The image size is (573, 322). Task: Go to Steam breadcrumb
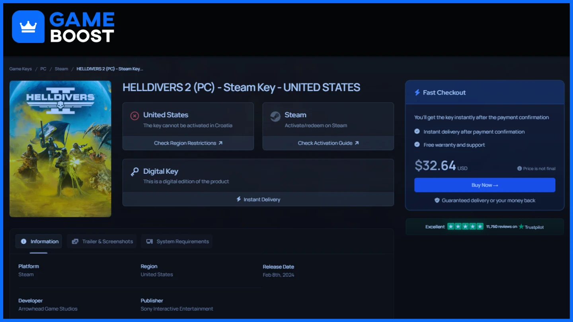point(61,69)
